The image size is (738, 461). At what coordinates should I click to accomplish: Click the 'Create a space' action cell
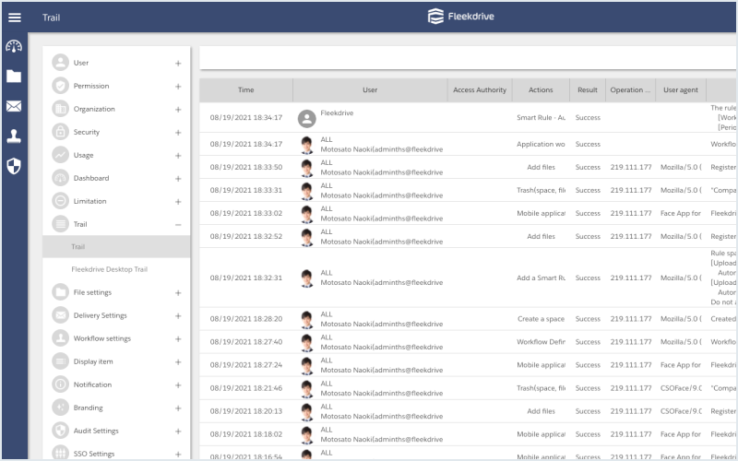(x=541, y=319)
